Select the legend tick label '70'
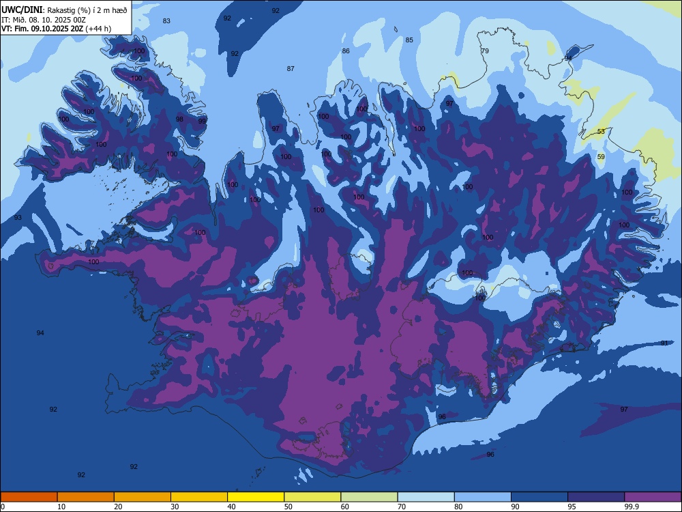The height and width of the screenshot is (512, 682). (402, 507)
